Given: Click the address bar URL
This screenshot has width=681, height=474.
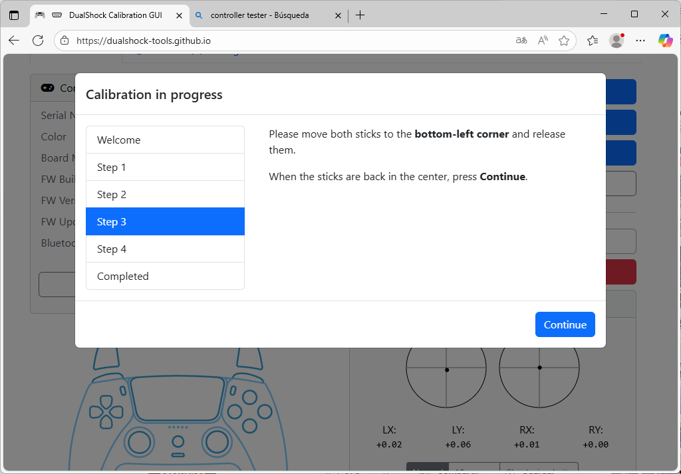Looking at the screenshot, I should tap(144, 41).
